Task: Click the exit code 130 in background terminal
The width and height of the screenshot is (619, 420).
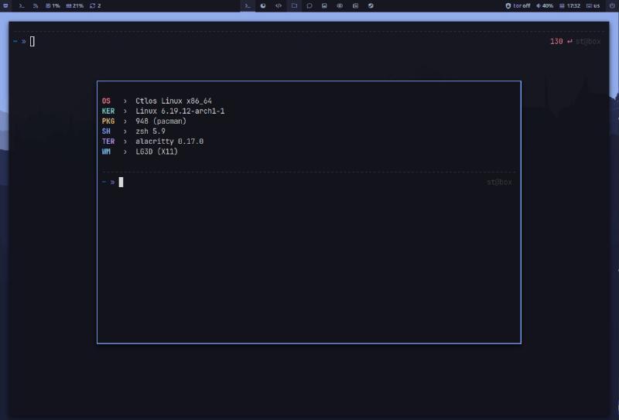Action: 556,41
